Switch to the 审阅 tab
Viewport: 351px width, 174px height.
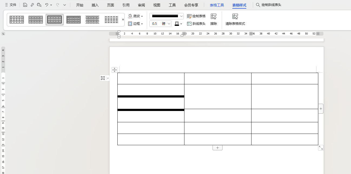pos(141,5)
